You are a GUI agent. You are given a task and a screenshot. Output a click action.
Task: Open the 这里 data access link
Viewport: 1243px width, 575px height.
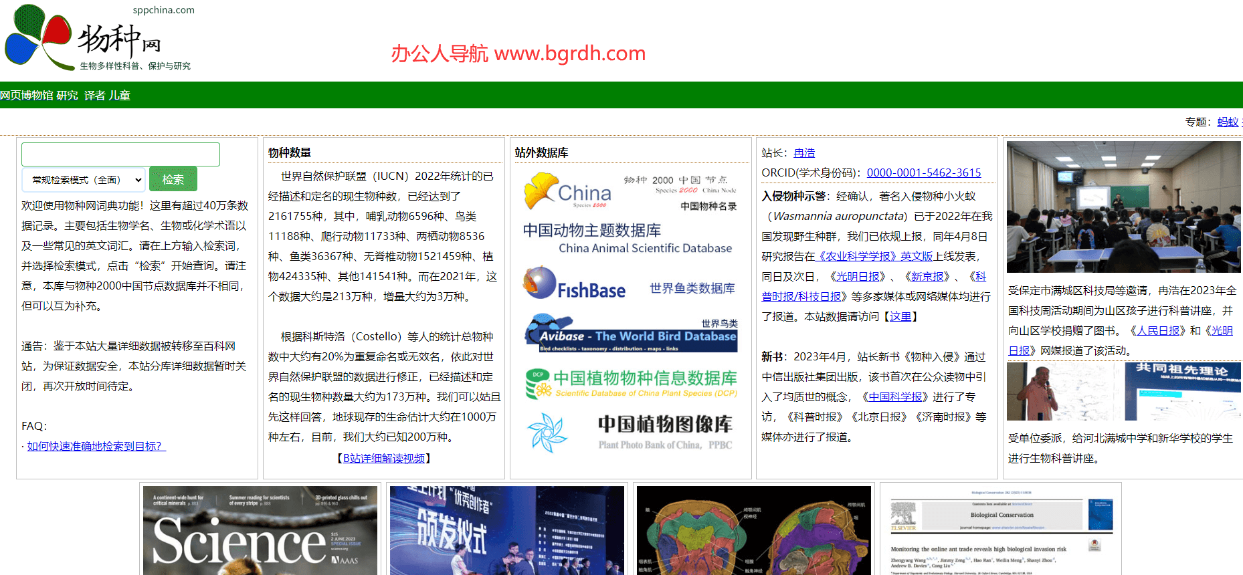(x=900, y=316)
